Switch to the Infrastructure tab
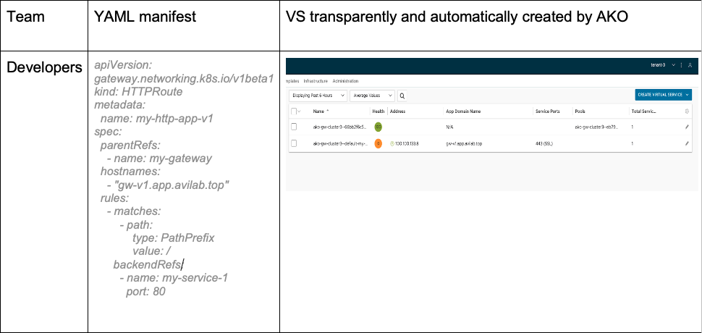This screenshot has height=333, width=702. click(x=316, y=81)
